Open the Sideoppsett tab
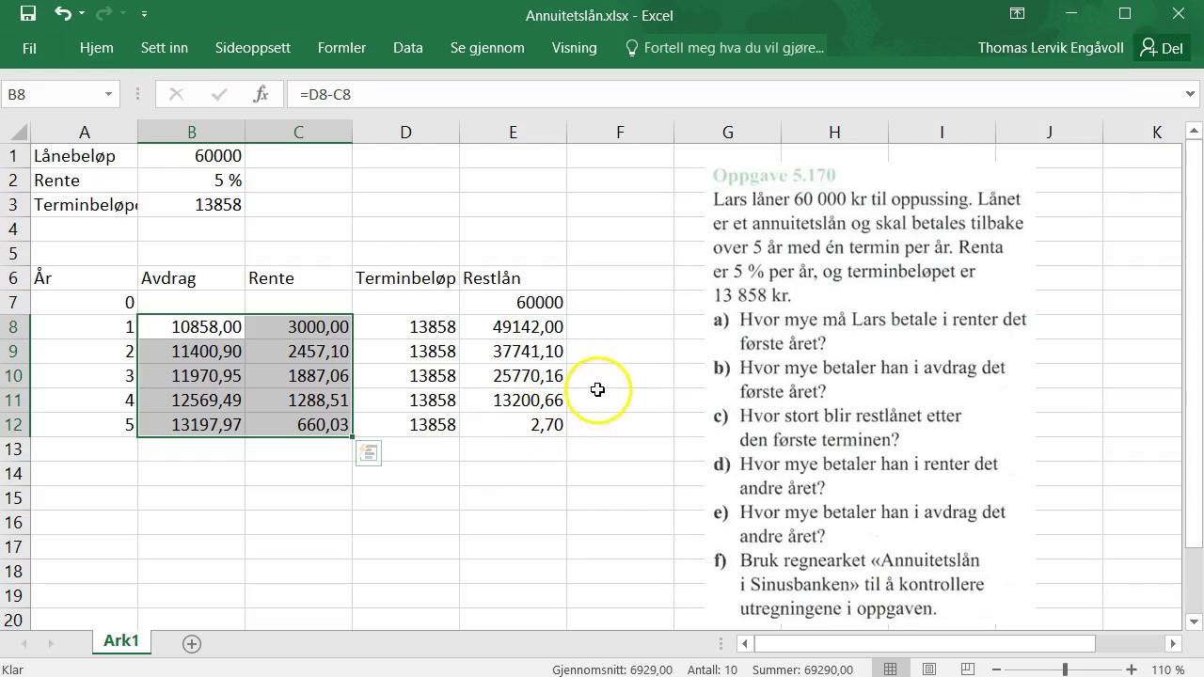Screen dimensions: 1204x677 click(253, 48)
